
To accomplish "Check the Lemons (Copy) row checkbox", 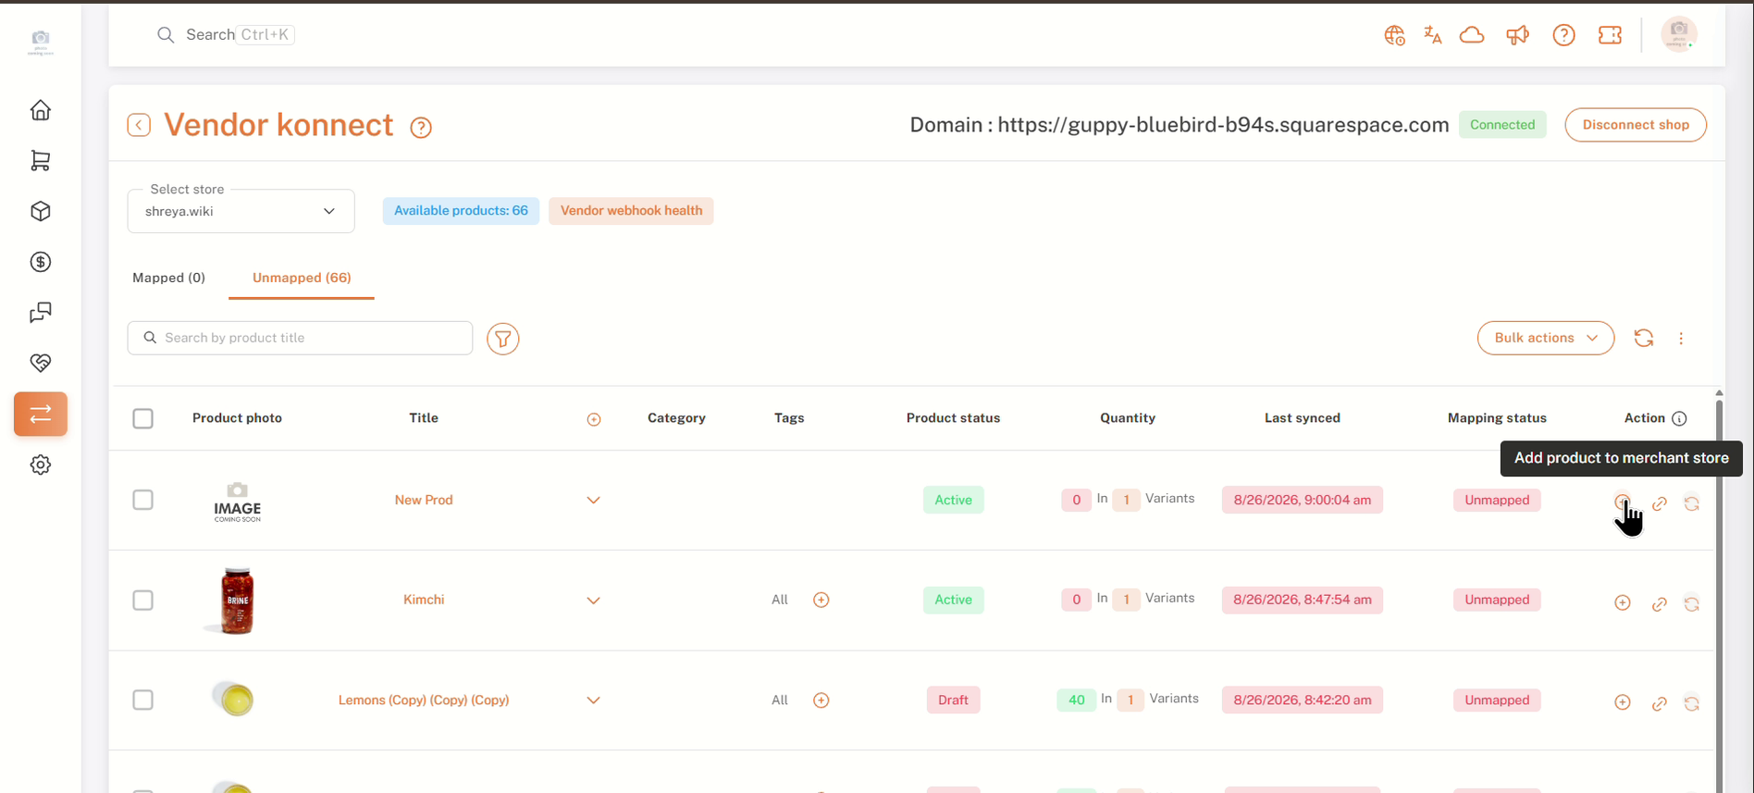I will [x=142, y=700].
